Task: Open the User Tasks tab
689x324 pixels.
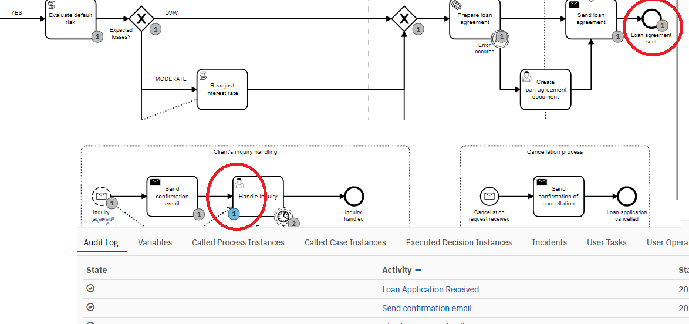Action: 606,242
